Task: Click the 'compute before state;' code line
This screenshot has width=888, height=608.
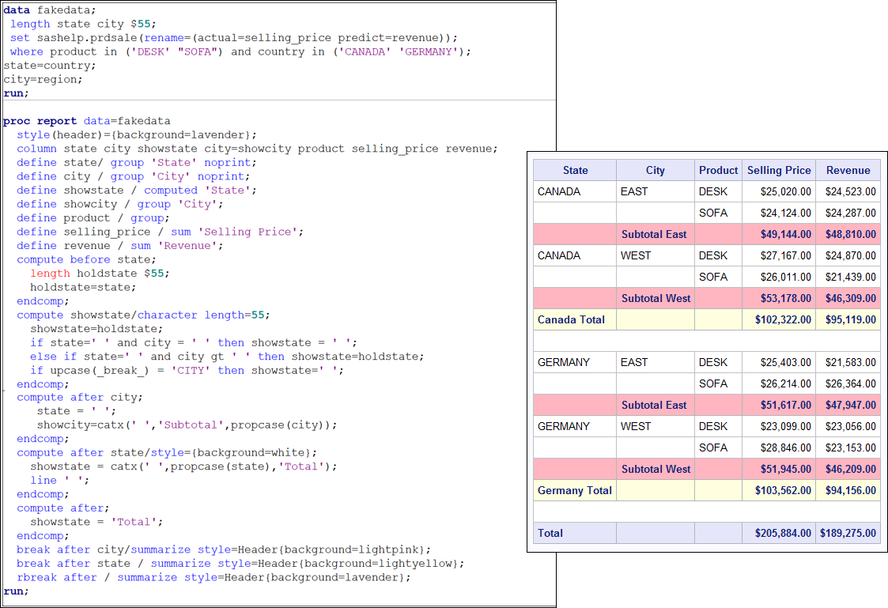Action: (86, 259)
